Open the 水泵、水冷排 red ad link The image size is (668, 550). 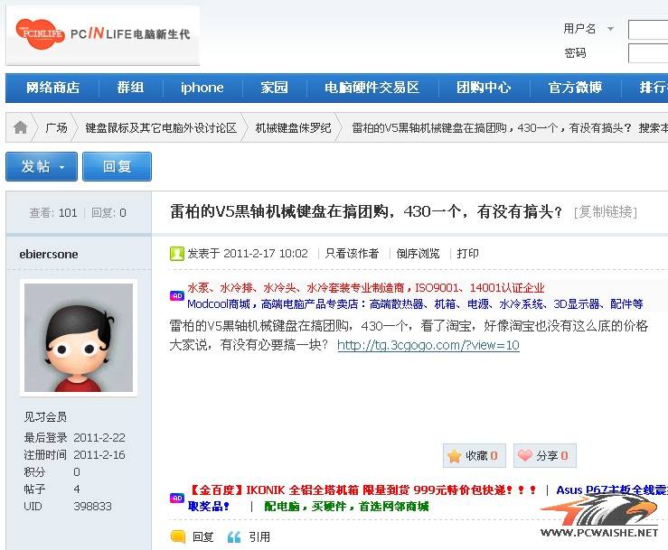point(366,288)
